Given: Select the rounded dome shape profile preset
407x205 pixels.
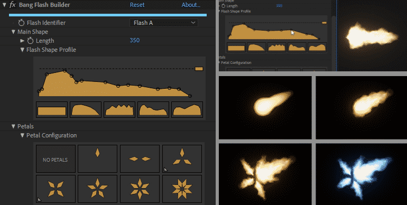Looking at the screenshot, I should coord(86,110).
